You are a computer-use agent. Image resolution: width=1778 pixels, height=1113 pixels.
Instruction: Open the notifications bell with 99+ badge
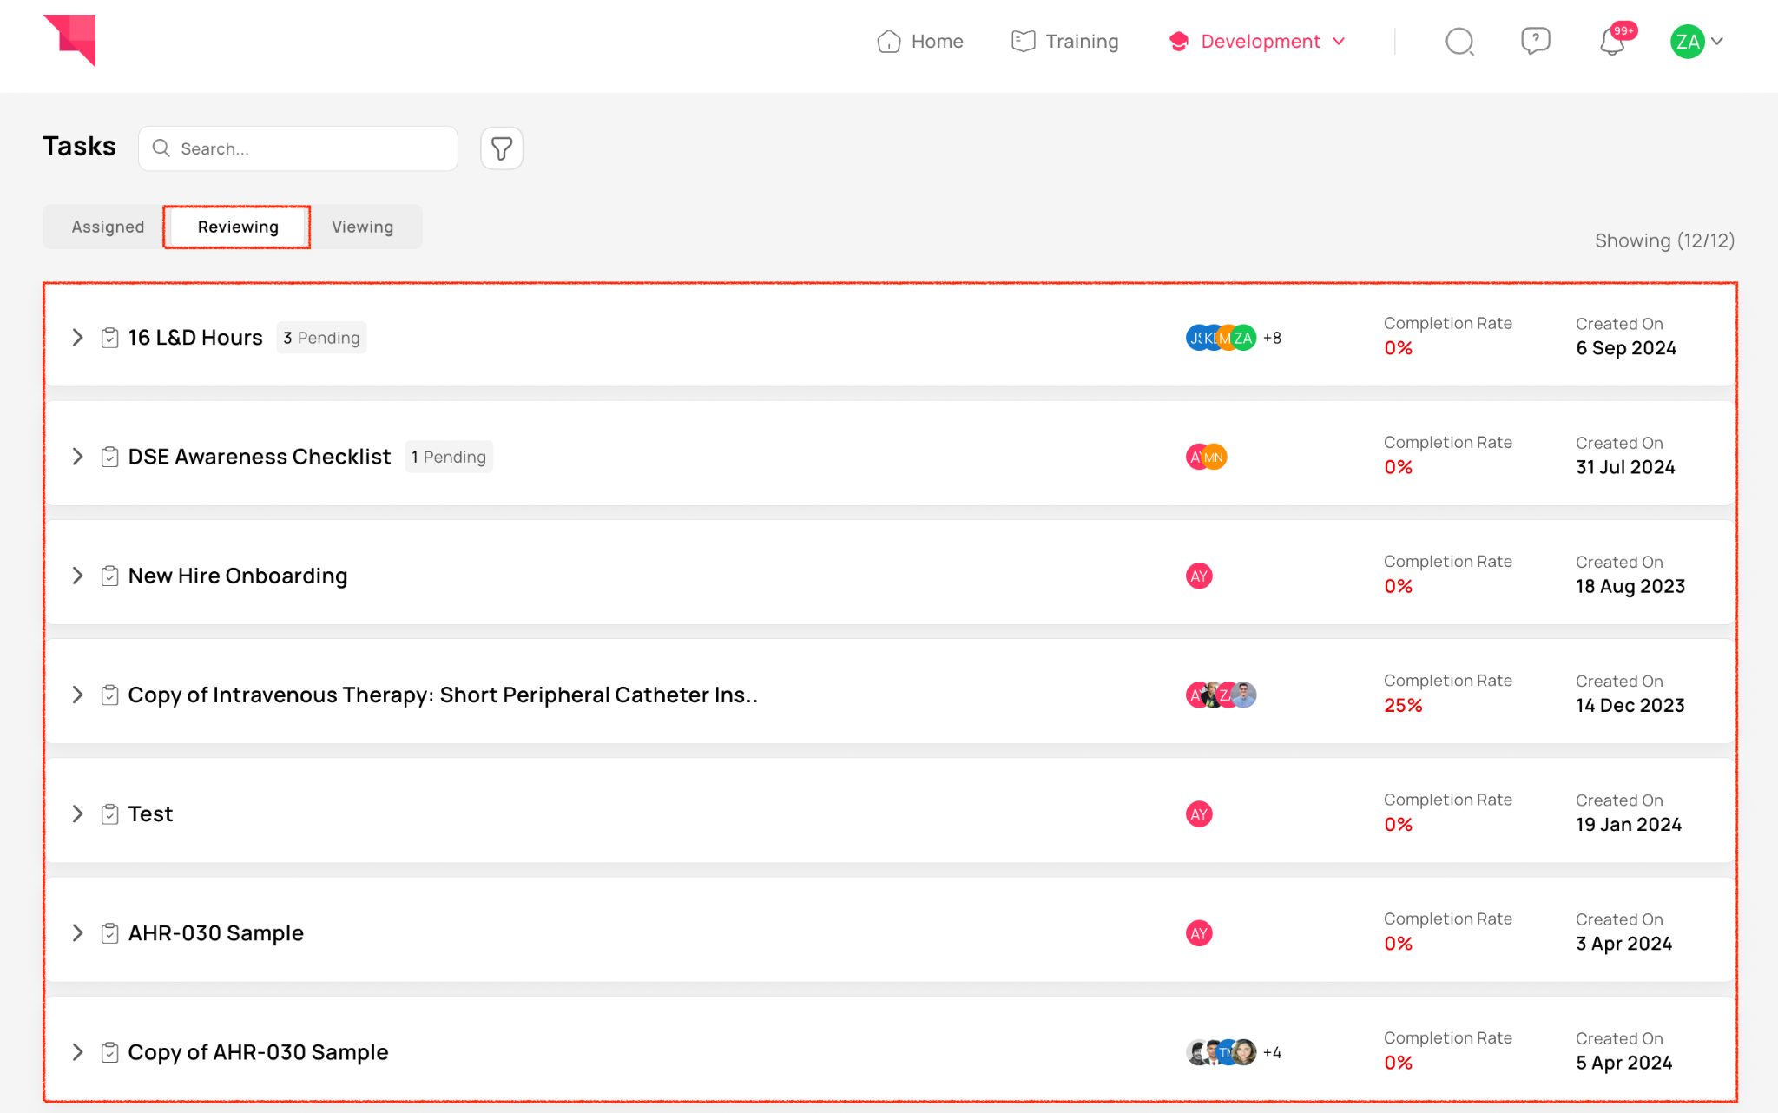tap(1612, 42)
